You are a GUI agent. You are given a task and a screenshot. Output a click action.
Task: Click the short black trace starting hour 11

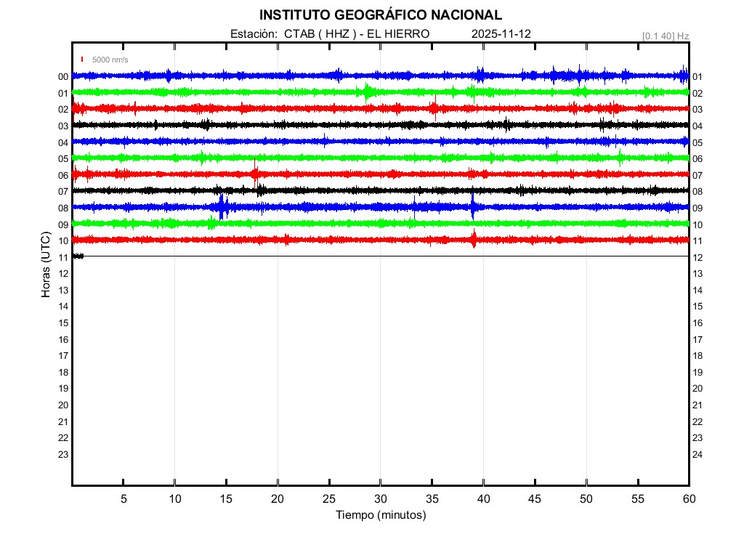tap(78, 256)
